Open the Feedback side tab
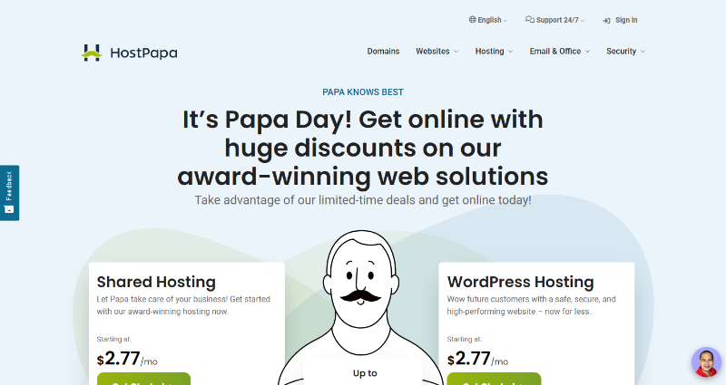This screenshot has height=385, width=726. coord(9,193)
